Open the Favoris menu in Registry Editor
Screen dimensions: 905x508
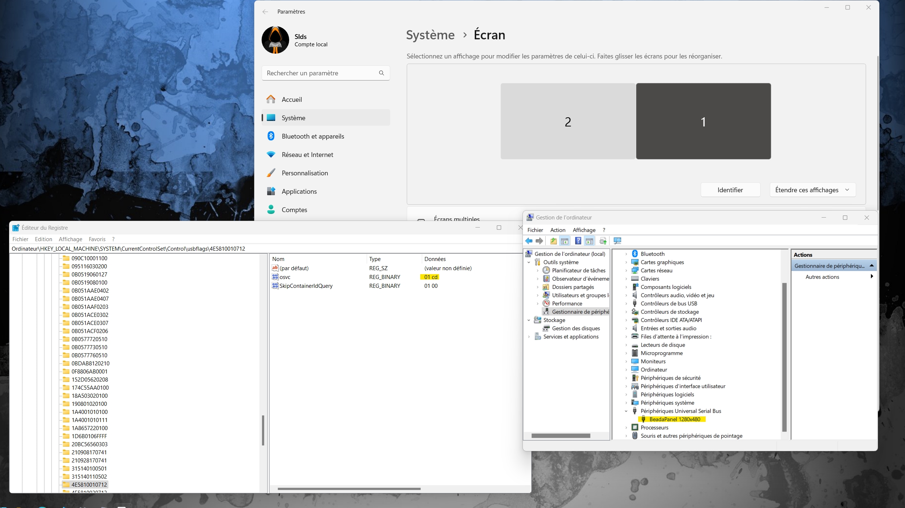click(x=97, y=239)
